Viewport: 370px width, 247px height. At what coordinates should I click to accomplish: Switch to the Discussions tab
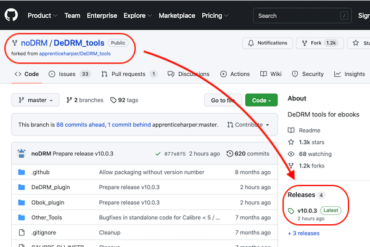(188, 74)
